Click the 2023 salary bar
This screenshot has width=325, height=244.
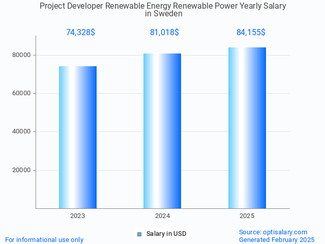pos(78,137)
